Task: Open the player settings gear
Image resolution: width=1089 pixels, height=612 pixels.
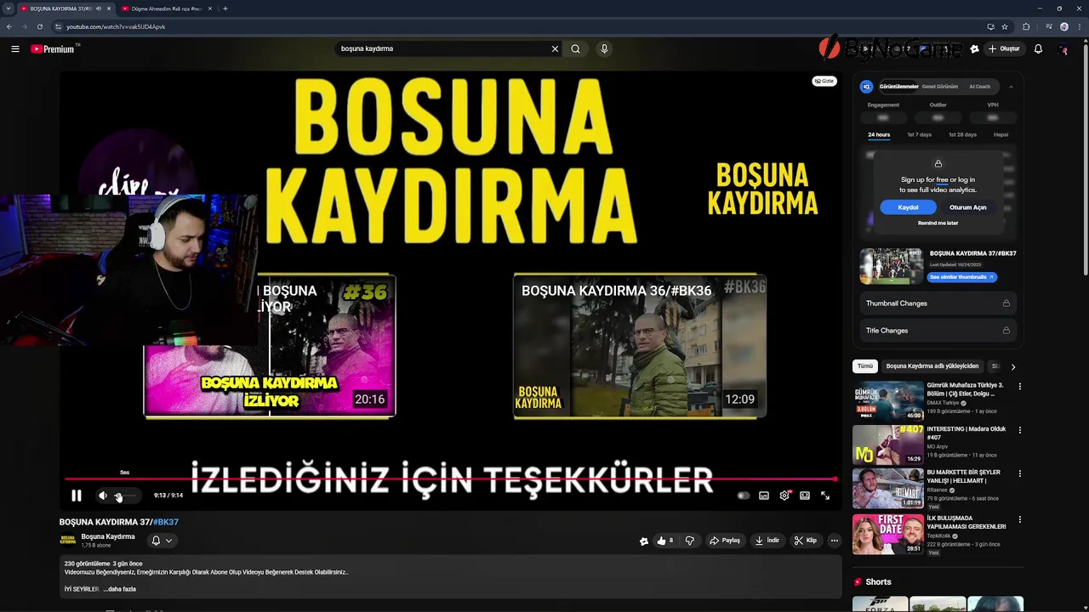Action: click(784, 496)
